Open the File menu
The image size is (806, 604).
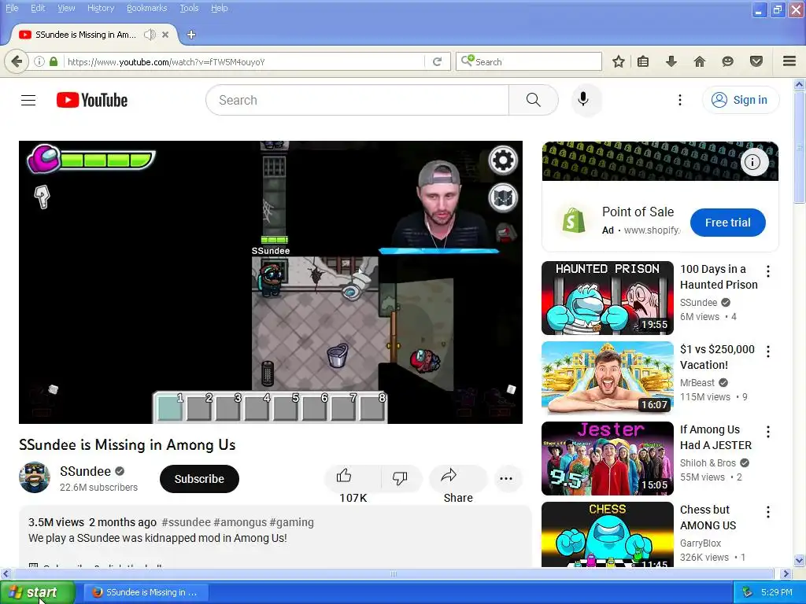11,8
